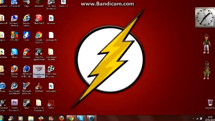Open the folder icon left of Mozilla Firefox
Viewport: 215px width, 121px height.
2,70
